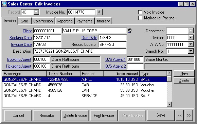Image resolution: width=197 pixels, height=124 pixels.
Task: Click Print Invoice button
Action: pyautogui.click(x=104, y=115)
